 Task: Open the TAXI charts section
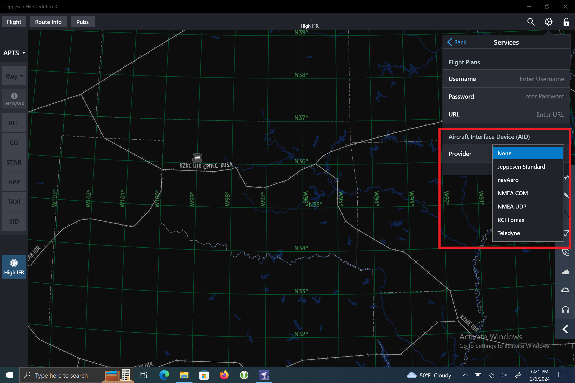[x=14, y=202]
